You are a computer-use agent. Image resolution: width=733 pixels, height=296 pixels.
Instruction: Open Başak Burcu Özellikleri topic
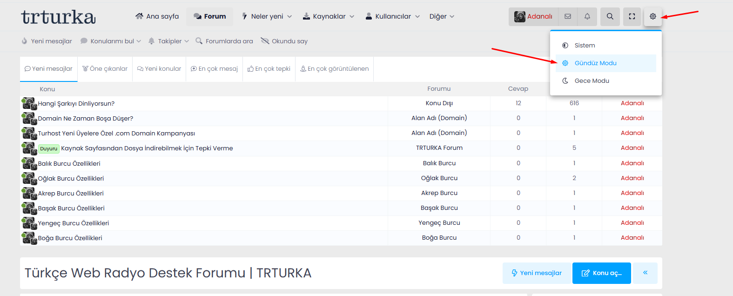pyautogui.click(x=71, y=208)
